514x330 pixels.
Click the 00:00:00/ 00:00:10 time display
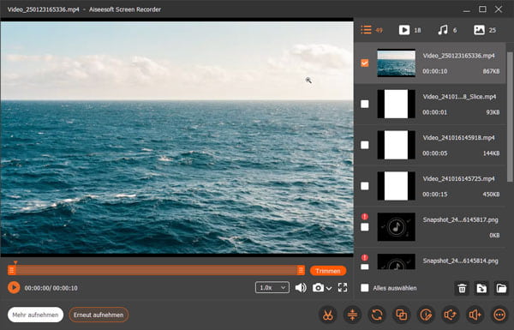51,288
